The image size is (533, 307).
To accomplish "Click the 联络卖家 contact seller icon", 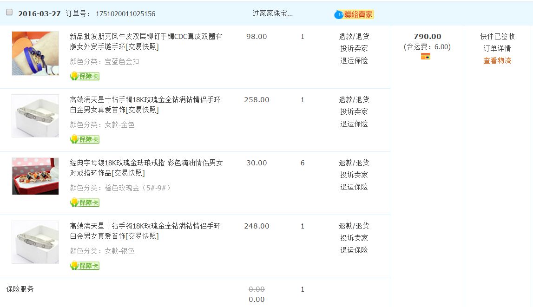I will (354, 14).
